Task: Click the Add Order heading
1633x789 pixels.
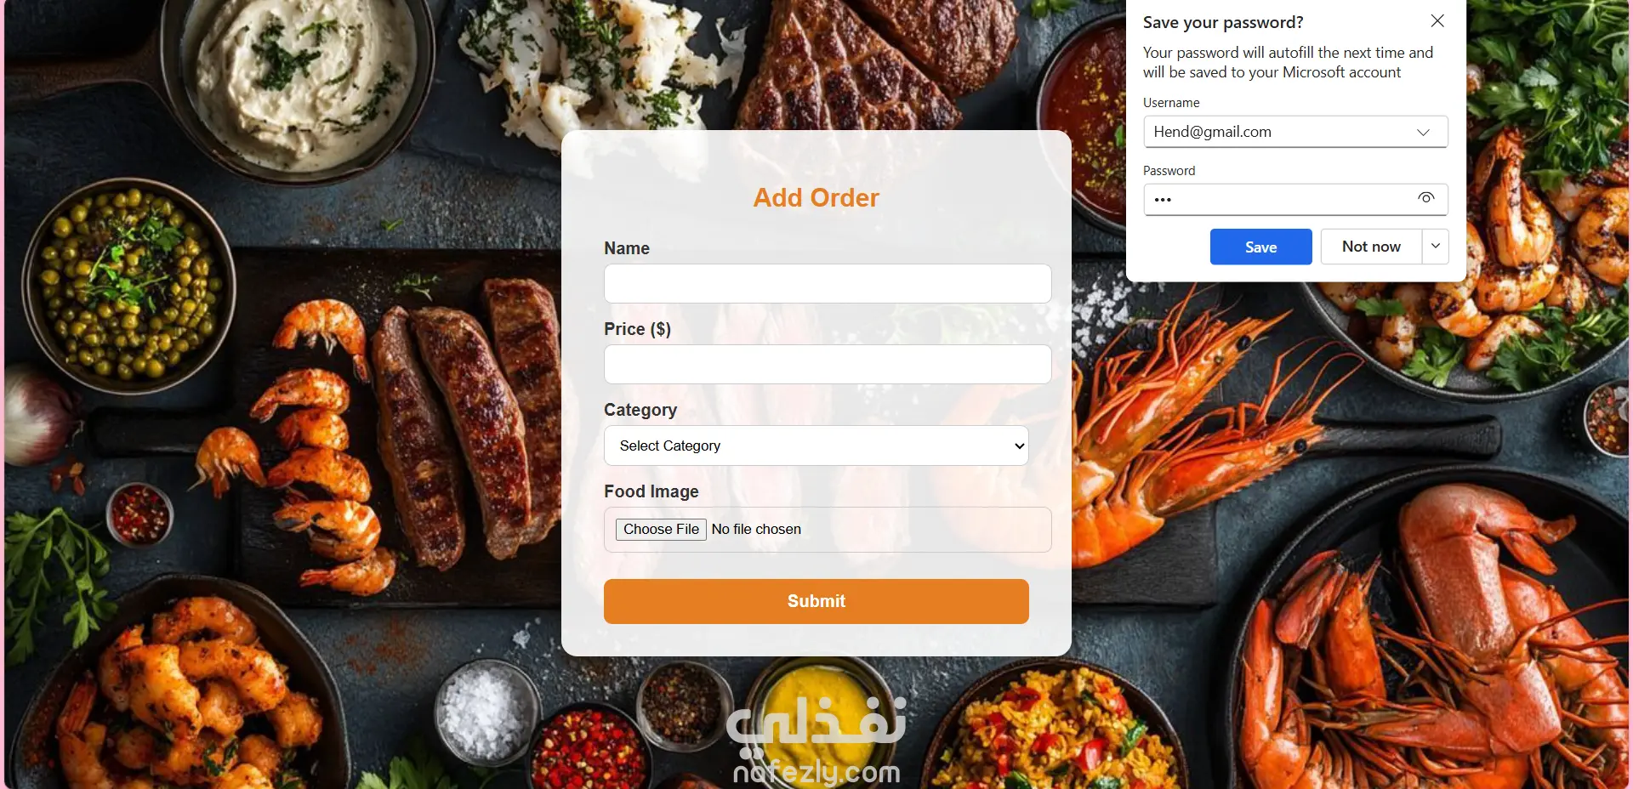Action: tap(816, 197)
